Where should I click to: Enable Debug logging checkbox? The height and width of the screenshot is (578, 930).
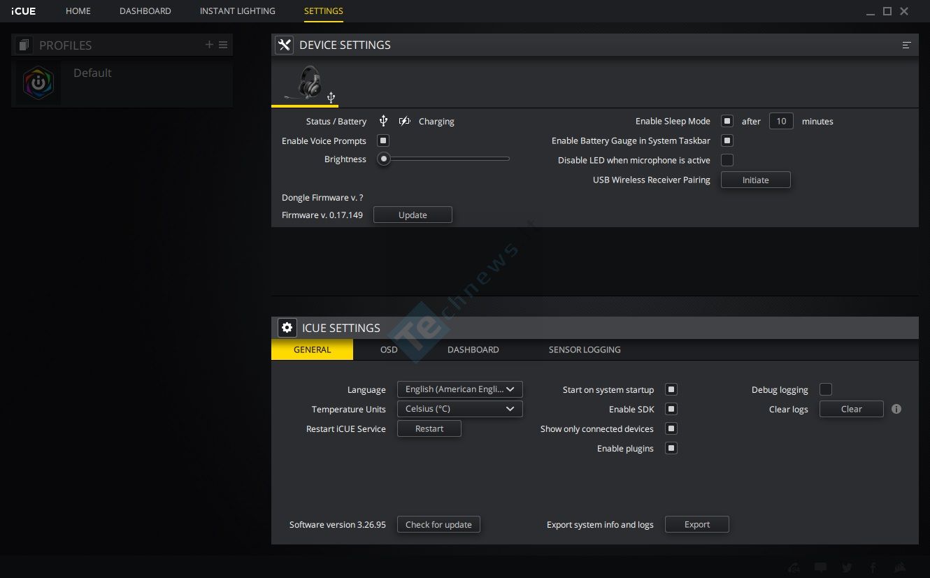click(826, 389)
